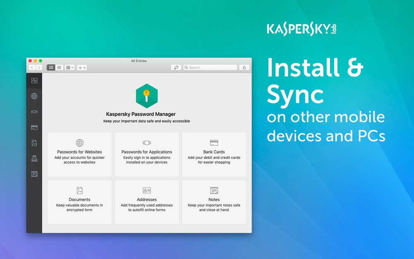Click into the Search field

[210, 68]
